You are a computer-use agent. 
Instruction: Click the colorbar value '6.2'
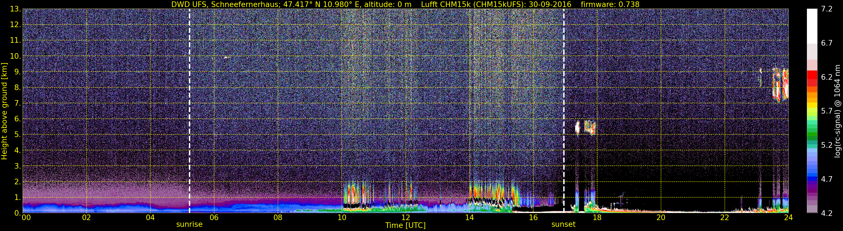827,77
